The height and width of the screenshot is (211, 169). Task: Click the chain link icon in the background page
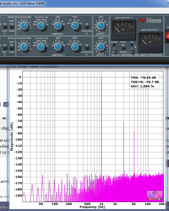point(4,118)
